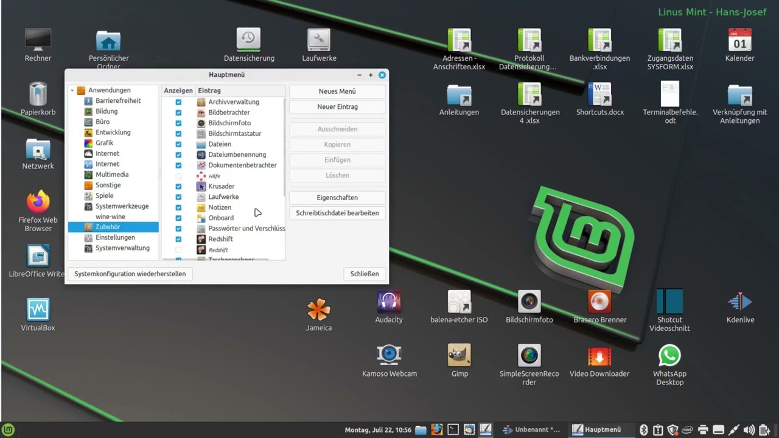The width and height of the screenshot is (779, 438).
Task: Select the Spiele category
Action: [x=104, y=195]
